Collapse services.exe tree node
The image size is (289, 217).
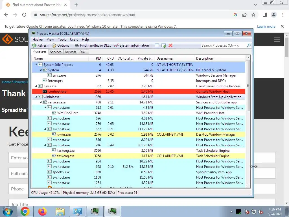click(41, 102)
